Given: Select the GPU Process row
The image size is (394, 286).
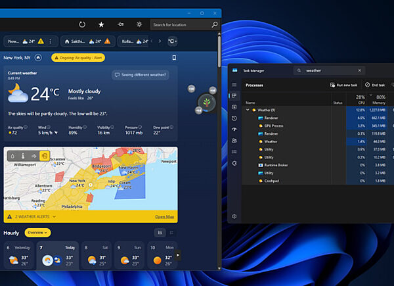Looking at the screenshot, I should point(318,126).
